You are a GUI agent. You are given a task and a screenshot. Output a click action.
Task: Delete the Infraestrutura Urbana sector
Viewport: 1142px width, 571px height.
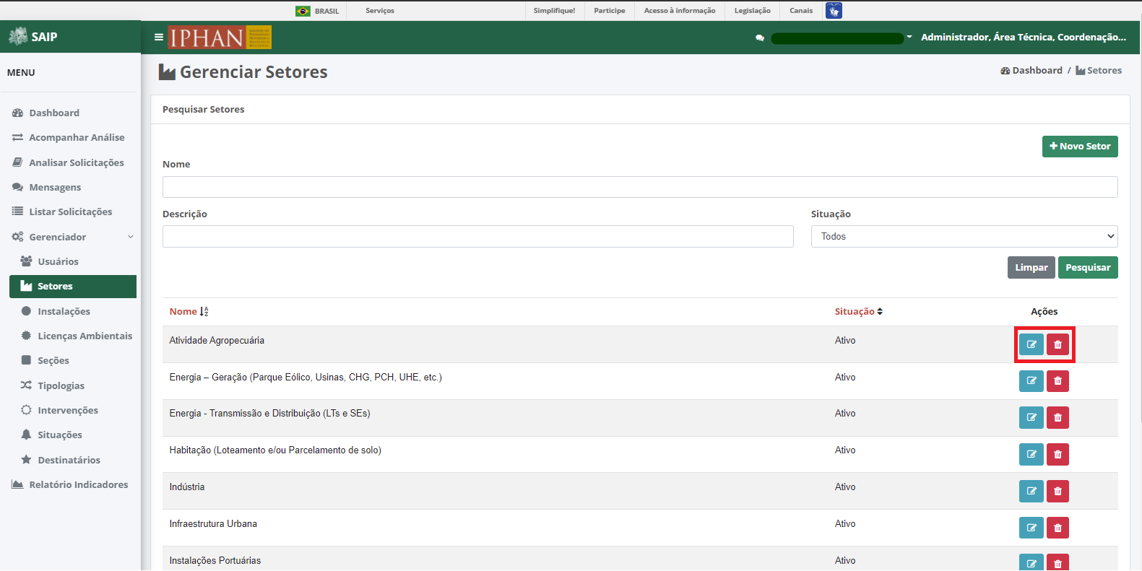click(x=1057, y=528)
